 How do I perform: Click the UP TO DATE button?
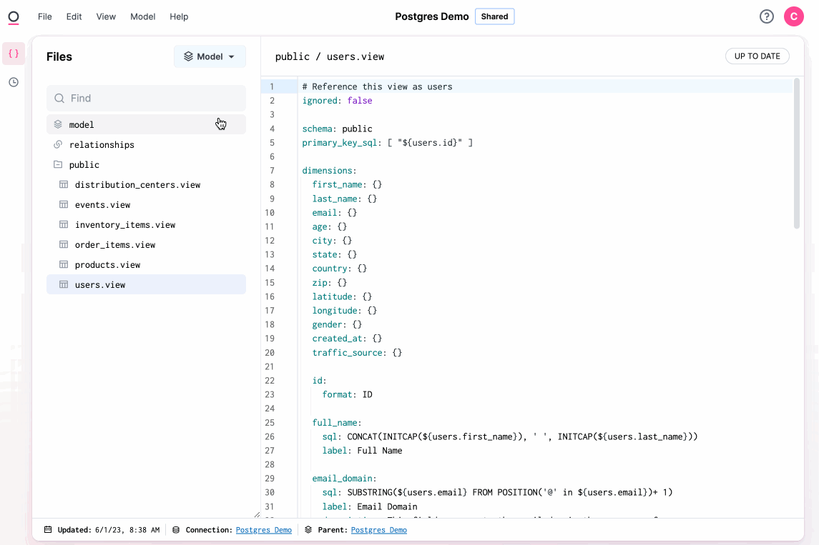pos(757,56)
